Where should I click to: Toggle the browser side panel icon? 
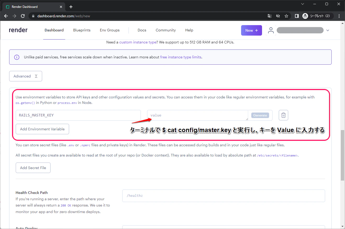tap(297, 16)
